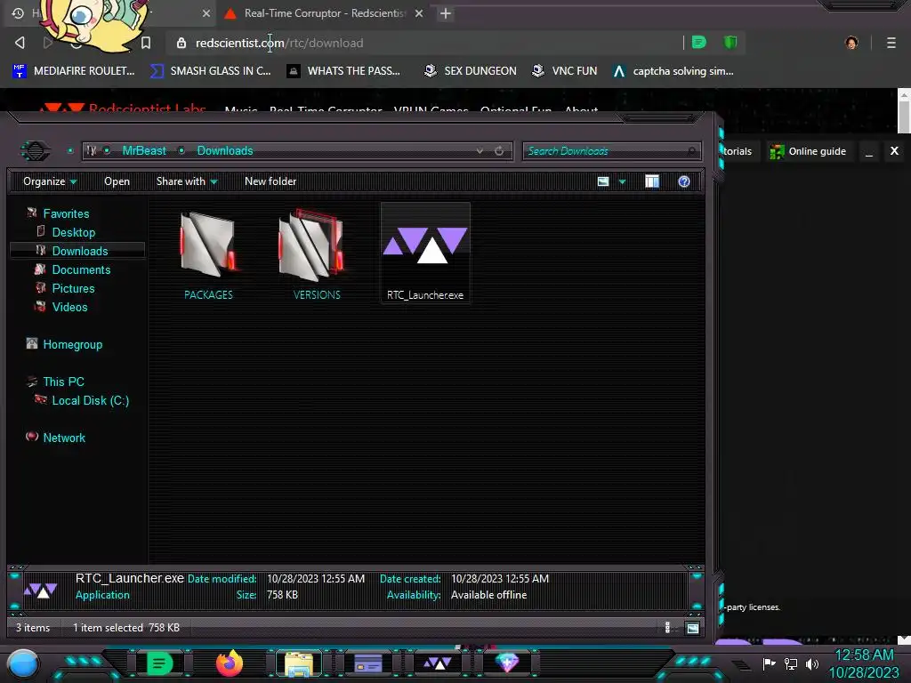Open Firefox from the taskbar
The image size is (911, 683).
[x=230, y=663]
